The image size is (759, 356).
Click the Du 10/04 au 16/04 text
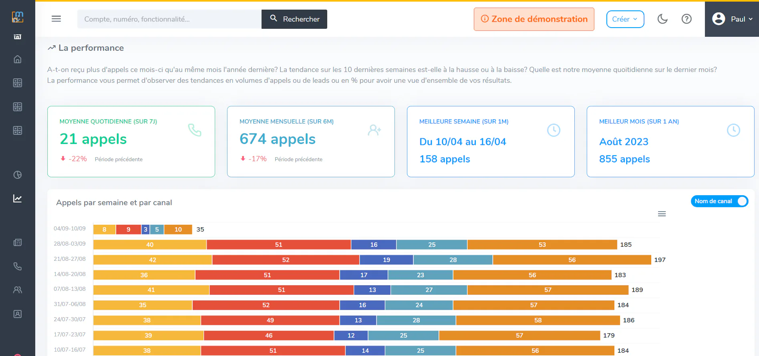point(463,142)
